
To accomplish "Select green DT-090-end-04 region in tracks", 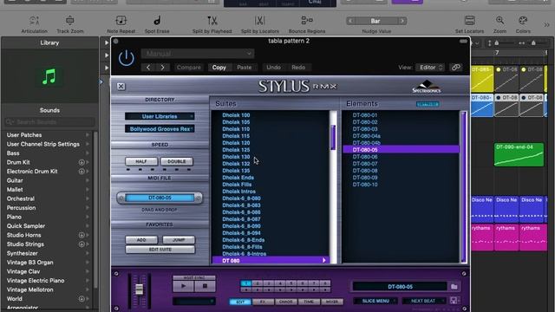I will tap(519, 154).
